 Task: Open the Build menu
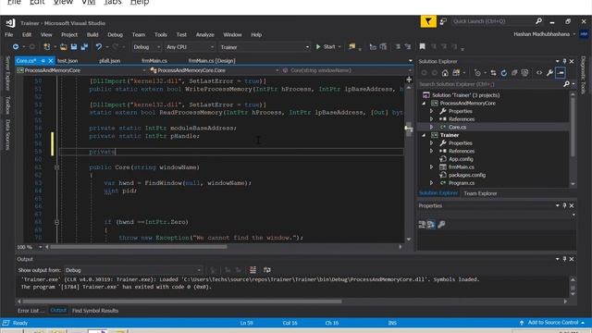pyautogui.click(x=92, y=35)
